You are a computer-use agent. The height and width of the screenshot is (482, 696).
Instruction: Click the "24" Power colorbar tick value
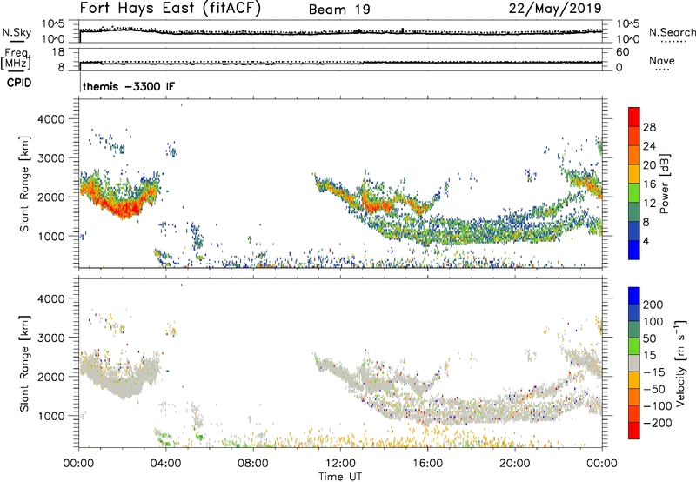[649, 146]
